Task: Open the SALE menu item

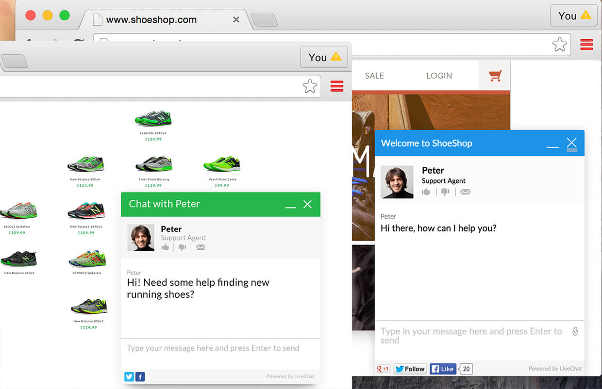Action: click(x=374, y=76)
